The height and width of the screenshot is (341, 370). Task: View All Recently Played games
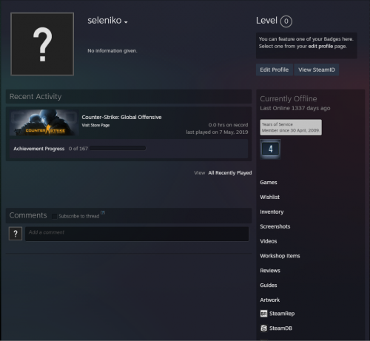pos(230,173)
